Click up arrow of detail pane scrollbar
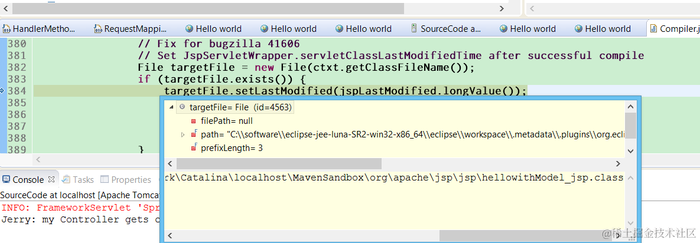 coord(630,178)
